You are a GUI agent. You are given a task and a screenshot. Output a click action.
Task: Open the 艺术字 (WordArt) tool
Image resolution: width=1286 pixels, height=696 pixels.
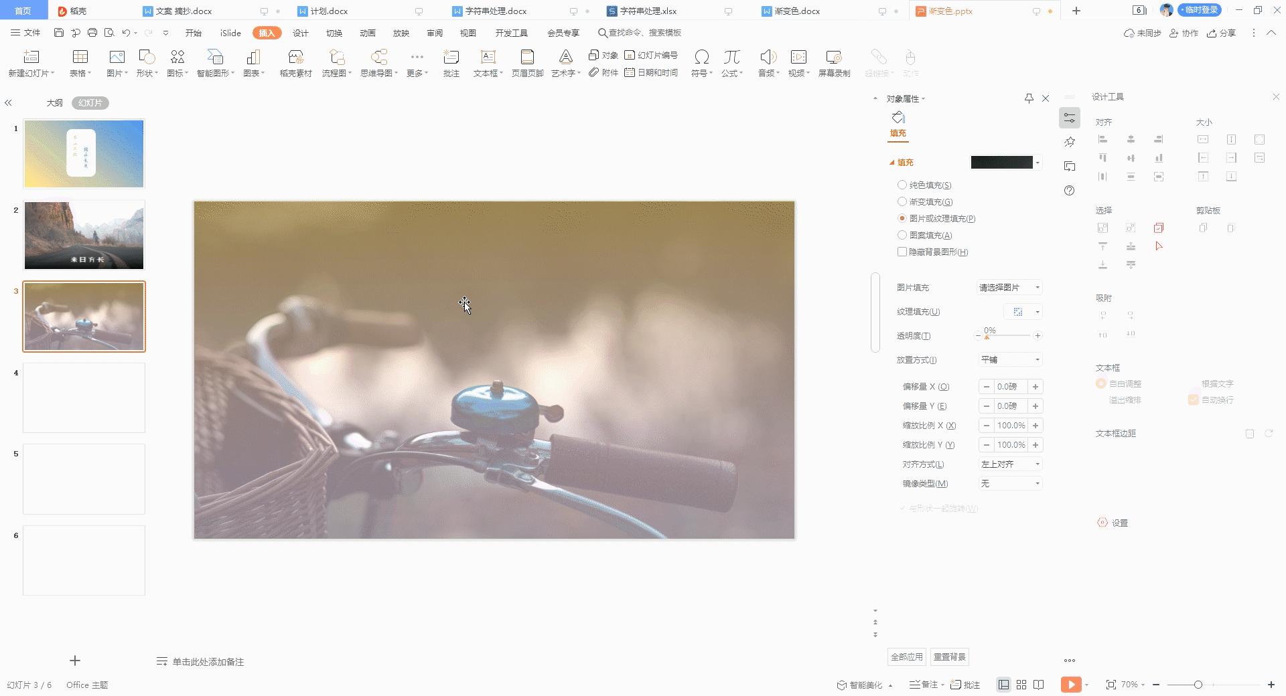565,58
